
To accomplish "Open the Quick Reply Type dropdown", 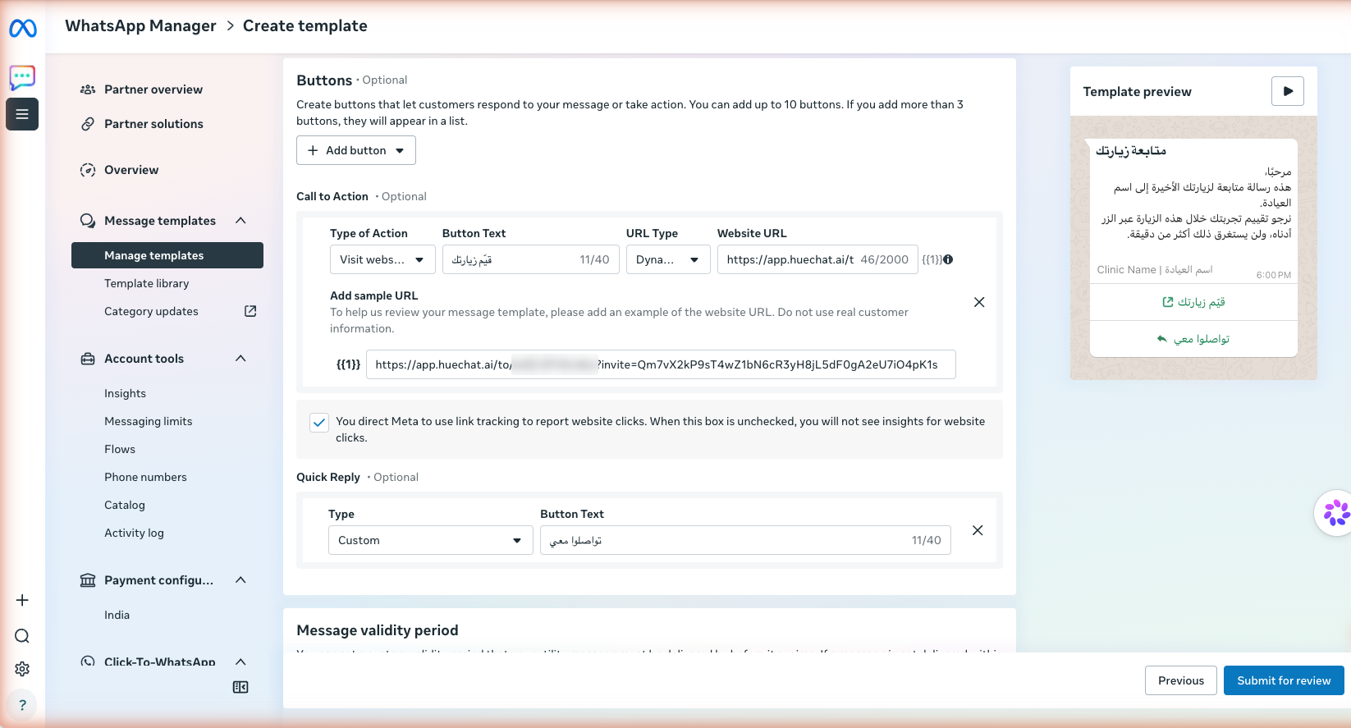I will [431, 540].
